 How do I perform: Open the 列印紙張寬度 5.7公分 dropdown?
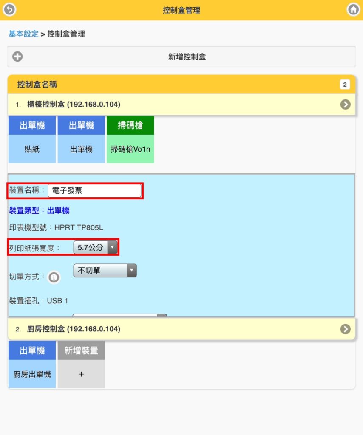point(96,247)
